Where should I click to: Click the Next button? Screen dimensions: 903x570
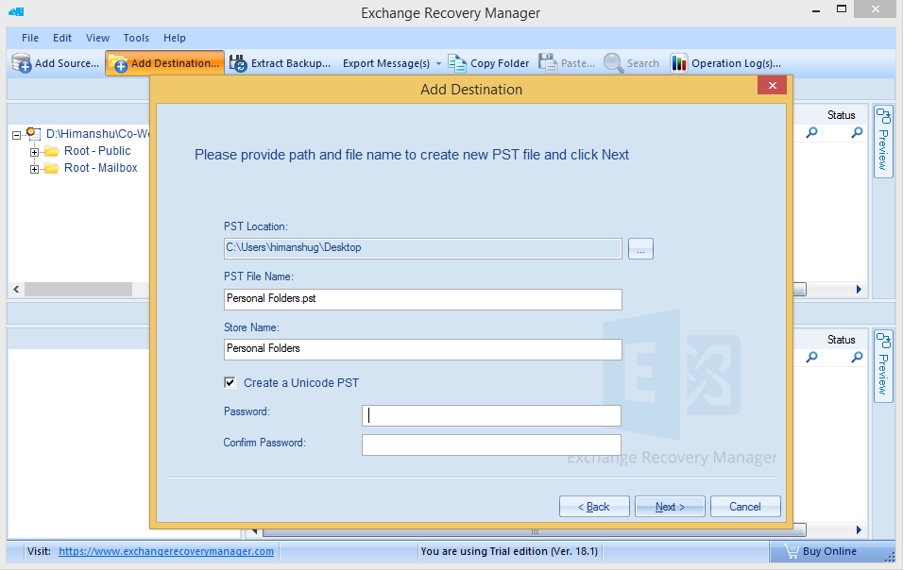(x=670, y=506)
